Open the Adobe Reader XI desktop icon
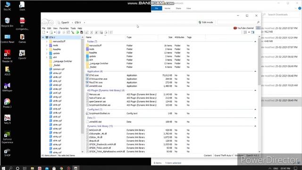302x170 pixels. coord(8,56)
